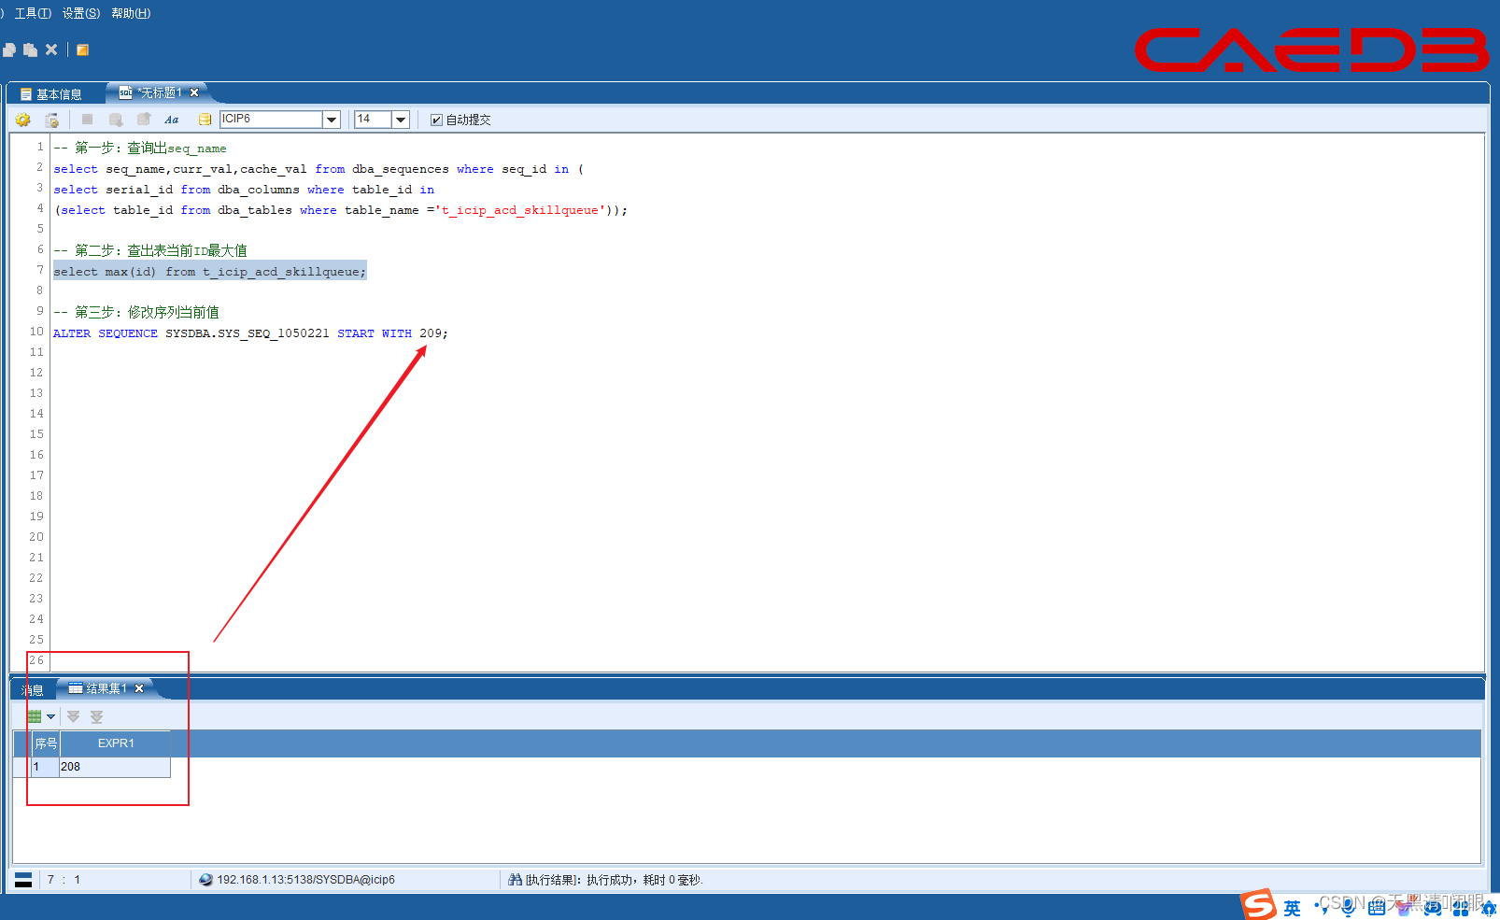Click the green grid icon in results toolbar
This screenshot has height=920, width=1500.
(x=35, y=716)
